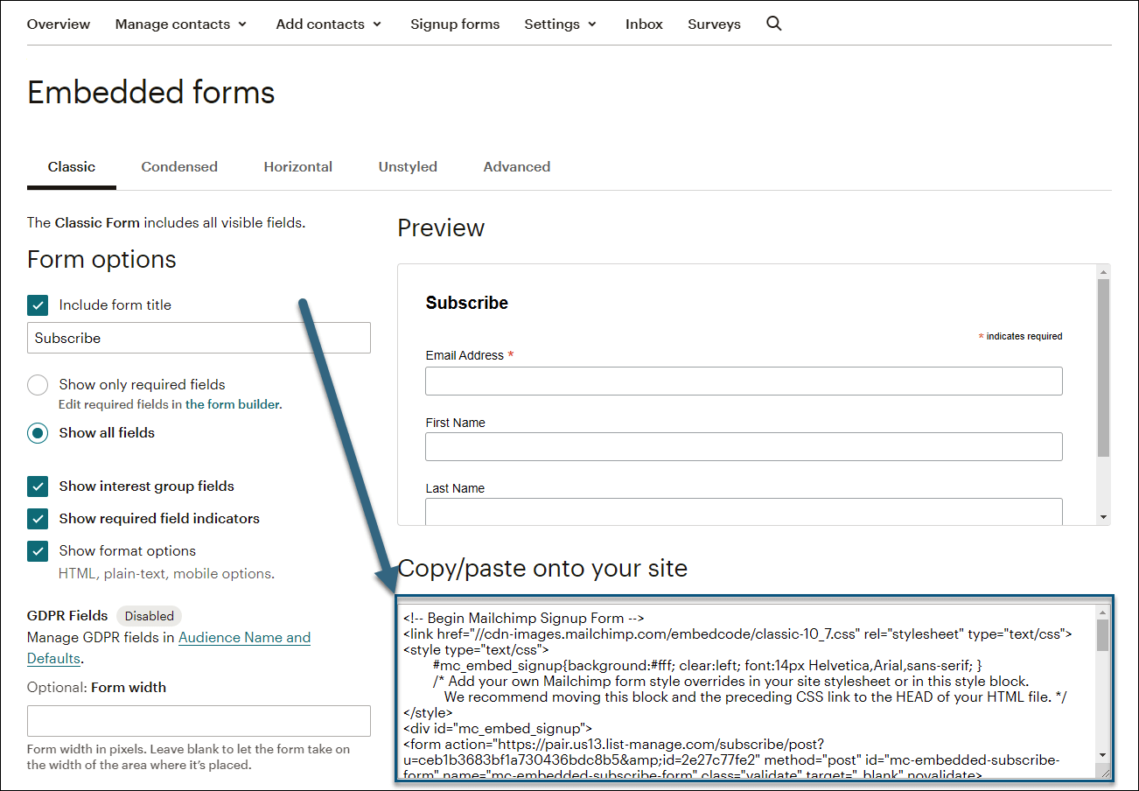Open the search magnifier icon

point(773,24)
